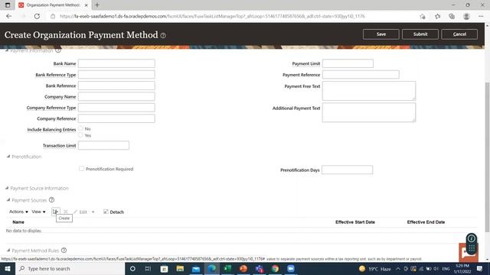Open browser settings and more menu
490x275 pixels.
point(481,16)
